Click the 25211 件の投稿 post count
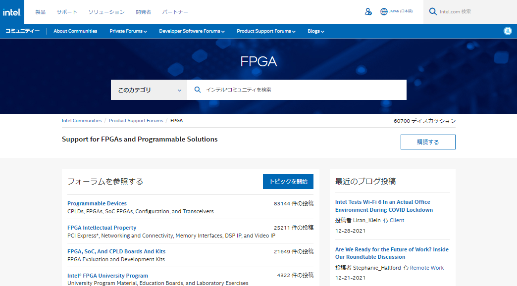The width and height of the screenshot is (517, 286). [294, 228]
